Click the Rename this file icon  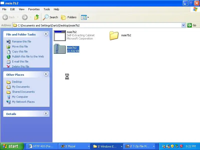(8, 41)
